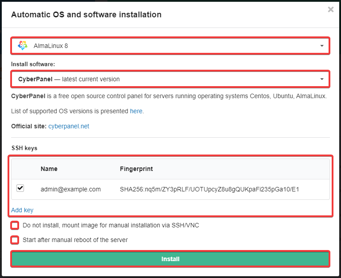341x278 pixels.
Task: Tick 'Start after manual reboot of the server'
Action: (15, 240)
